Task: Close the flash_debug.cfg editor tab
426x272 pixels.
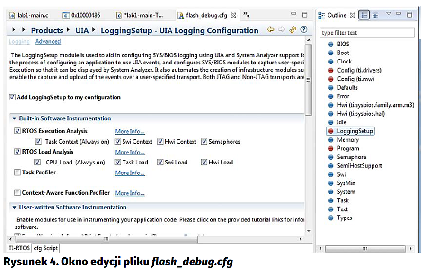Action: (234, 15)
